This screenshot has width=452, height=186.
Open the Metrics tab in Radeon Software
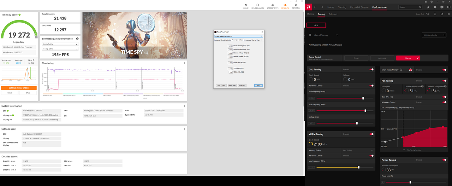[310, 14]
